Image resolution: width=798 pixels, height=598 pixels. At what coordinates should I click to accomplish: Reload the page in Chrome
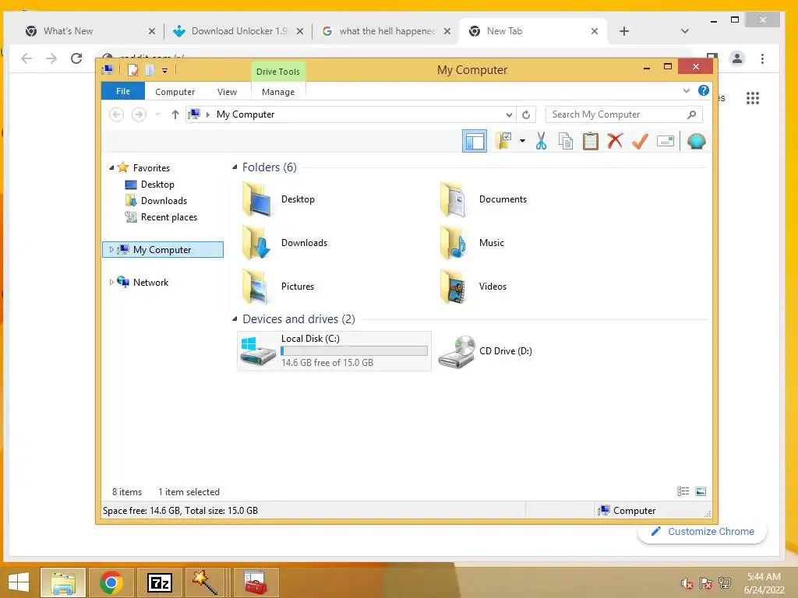pos(76,58)
